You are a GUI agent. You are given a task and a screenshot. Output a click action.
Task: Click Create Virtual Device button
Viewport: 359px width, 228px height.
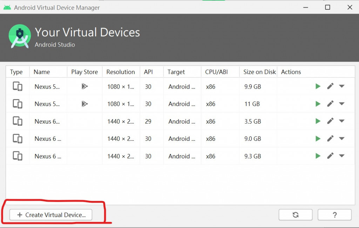pos(51,215)
